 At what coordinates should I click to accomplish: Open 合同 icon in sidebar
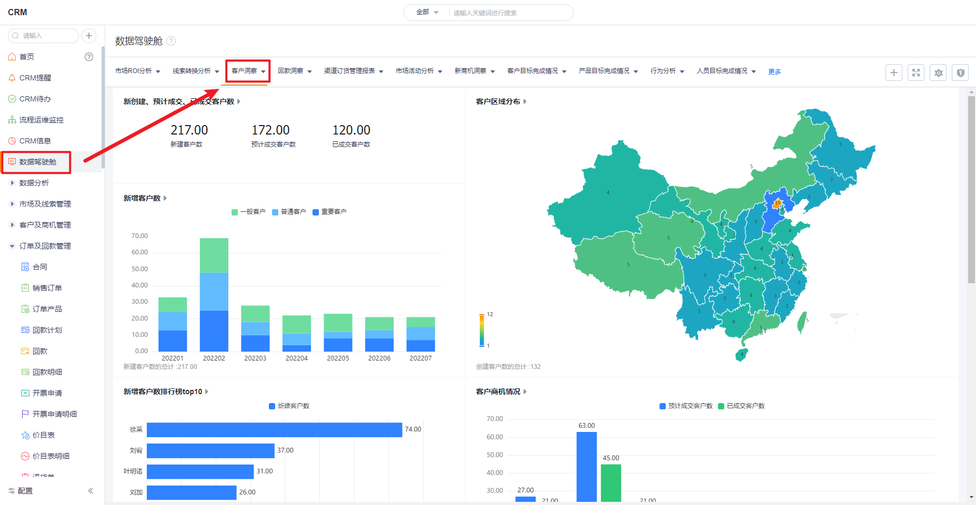click(x=25, y=267)
